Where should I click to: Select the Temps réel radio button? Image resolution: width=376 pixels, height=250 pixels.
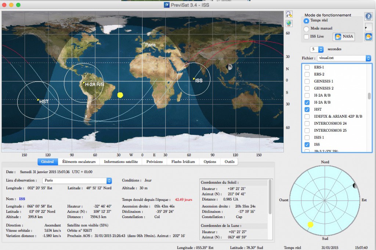point(306,21)
